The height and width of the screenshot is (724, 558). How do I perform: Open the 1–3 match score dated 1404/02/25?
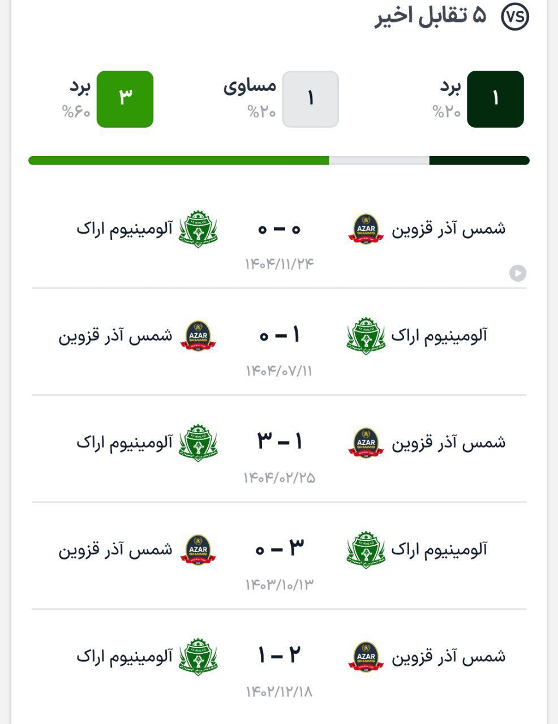pos(279,441)
